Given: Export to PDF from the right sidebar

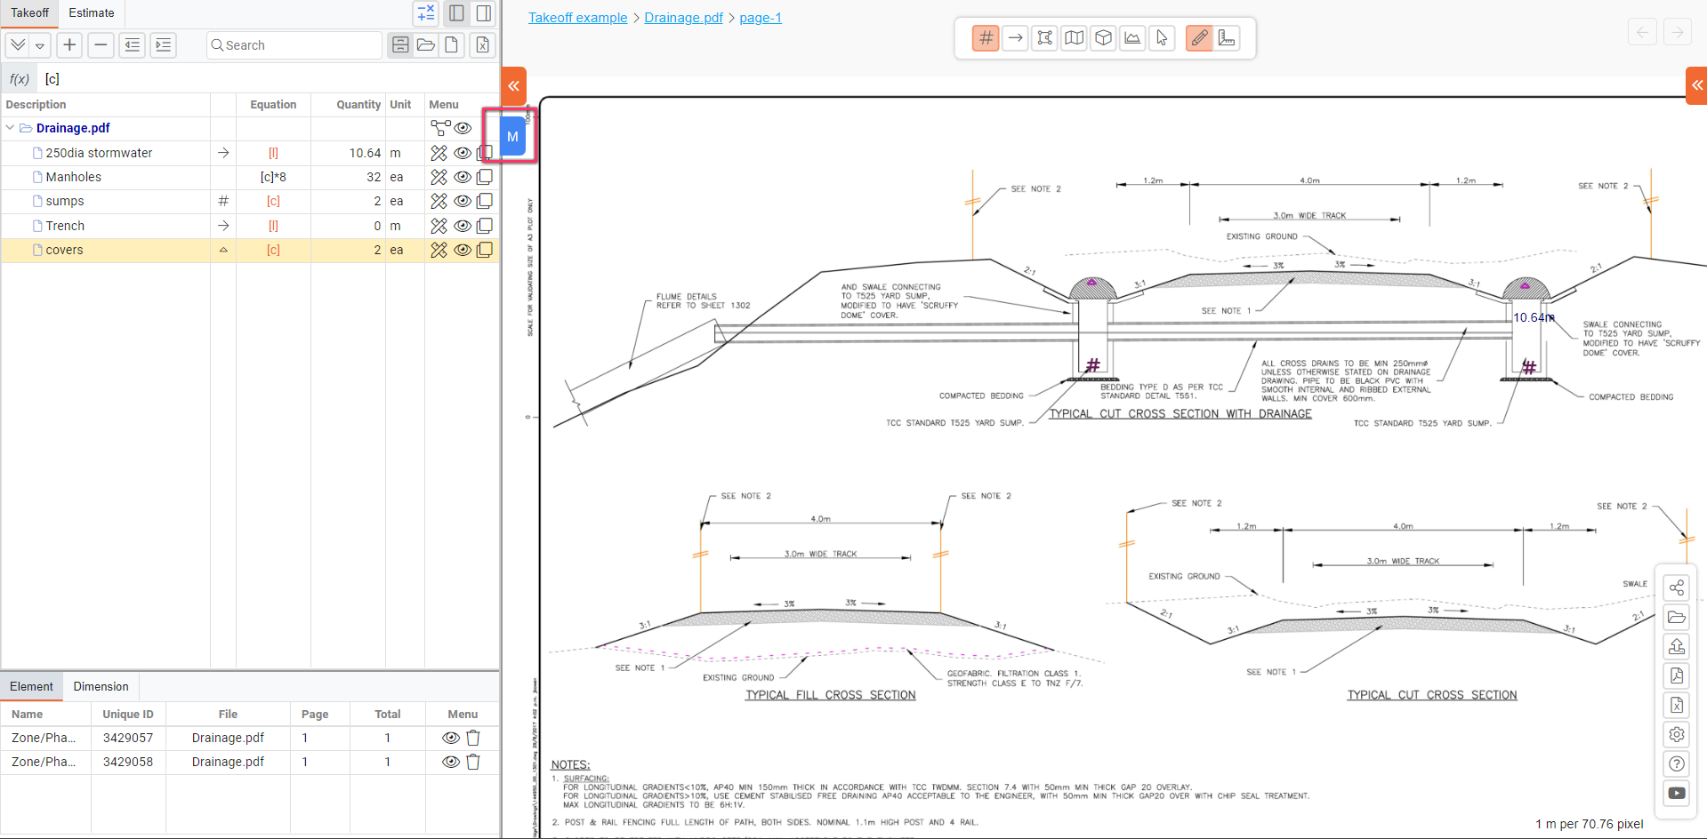Looking at the screenshot, I should (x=1677, y=676).
